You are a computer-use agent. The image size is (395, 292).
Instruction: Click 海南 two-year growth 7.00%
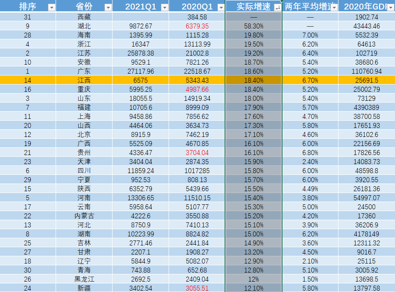[x=310, y=35]
